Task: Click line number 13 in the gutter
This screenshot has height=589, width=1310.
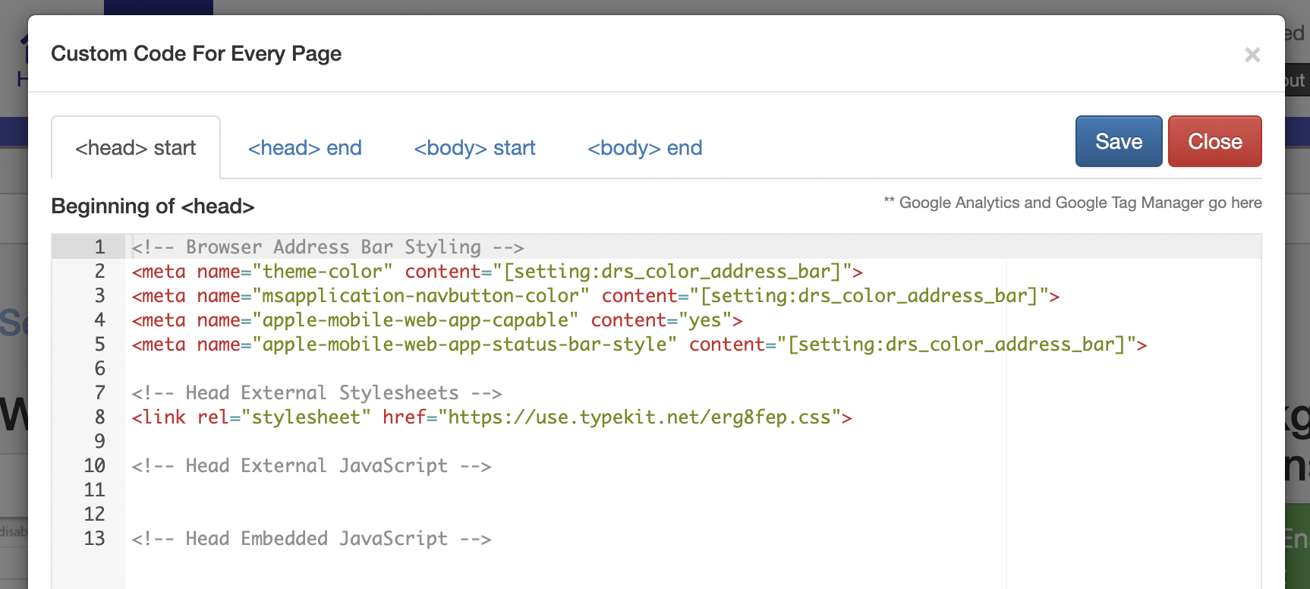Action: (95, 539)
